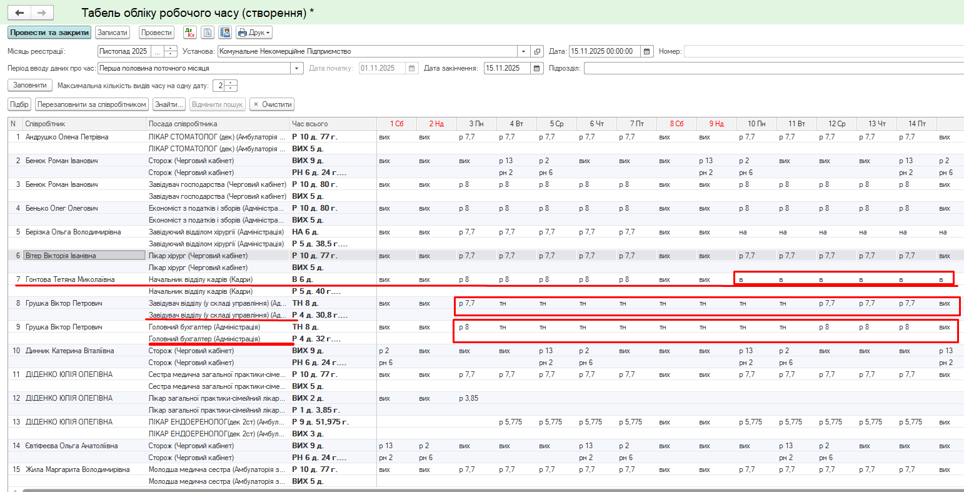The image size is (964, 492).
Task: Click the document report icon in toolbar
Action: (208, 33)
